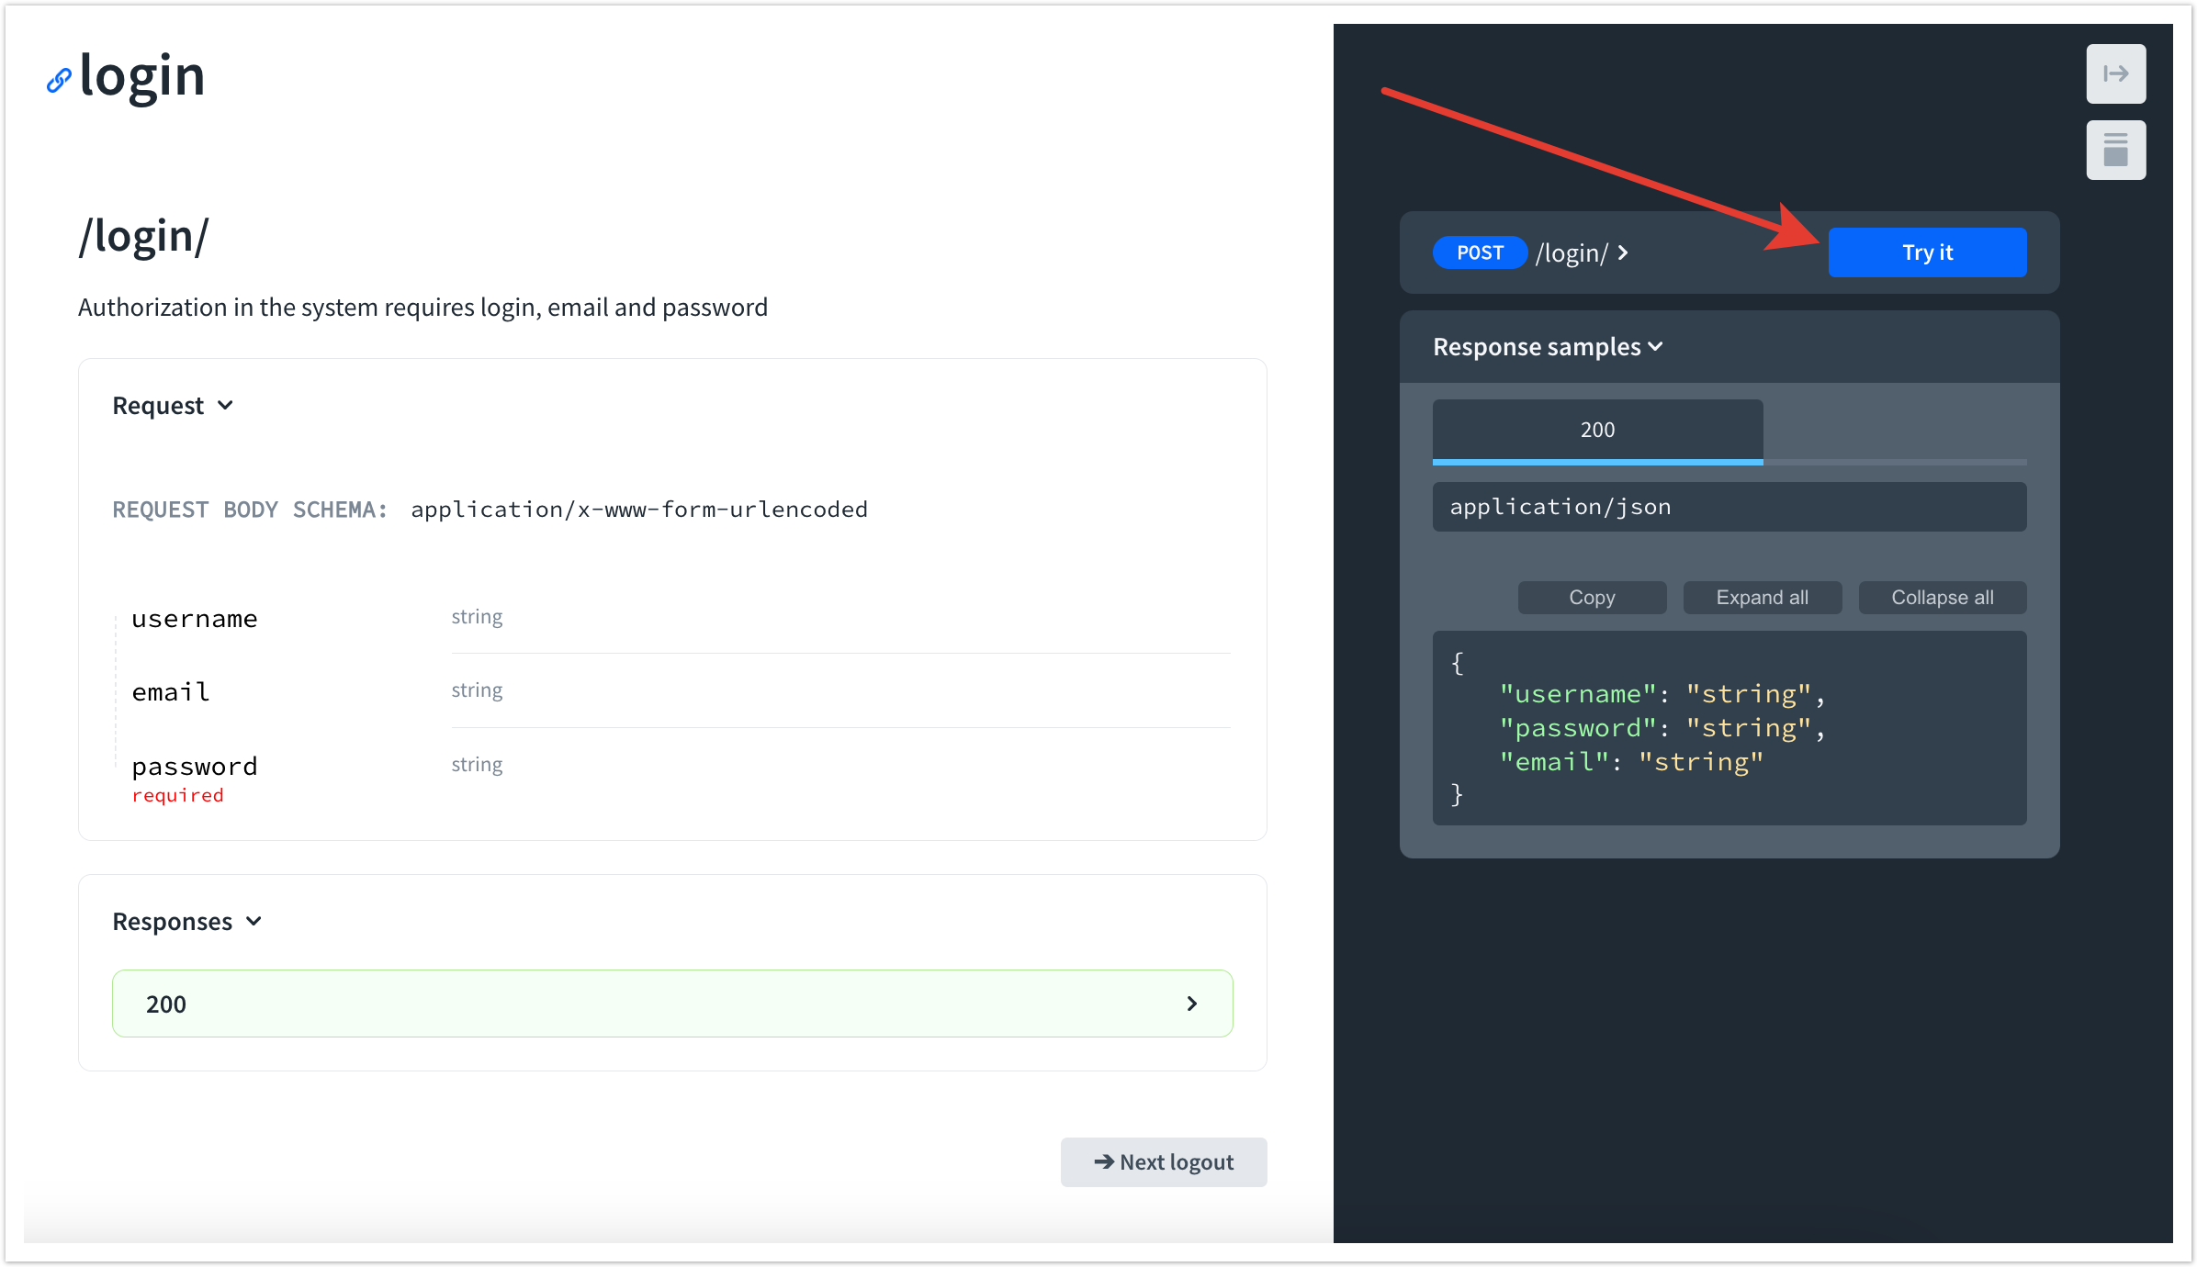2197x1267 pixels.
Task: Click the panel layout icon at top right
Action: pyautogui.click(x=2115, y=151)
